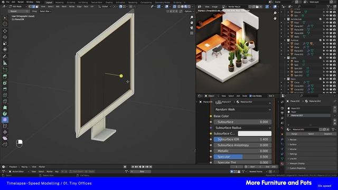Image resolution: width=338 pixels, height=190 pixels.
Task: Select the Move tool
Action: 5,31
